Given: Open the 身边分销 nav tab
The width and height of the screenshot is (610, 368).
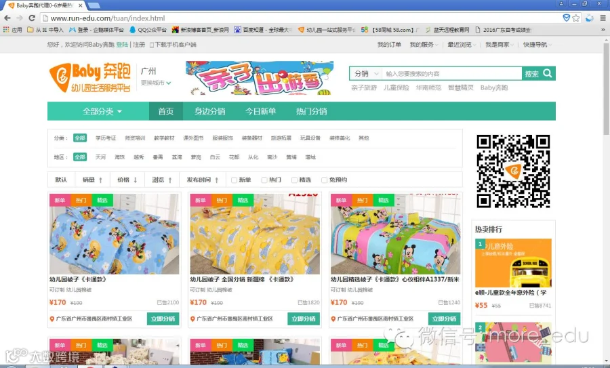Looking at the screenshot, I should (209, 111).
